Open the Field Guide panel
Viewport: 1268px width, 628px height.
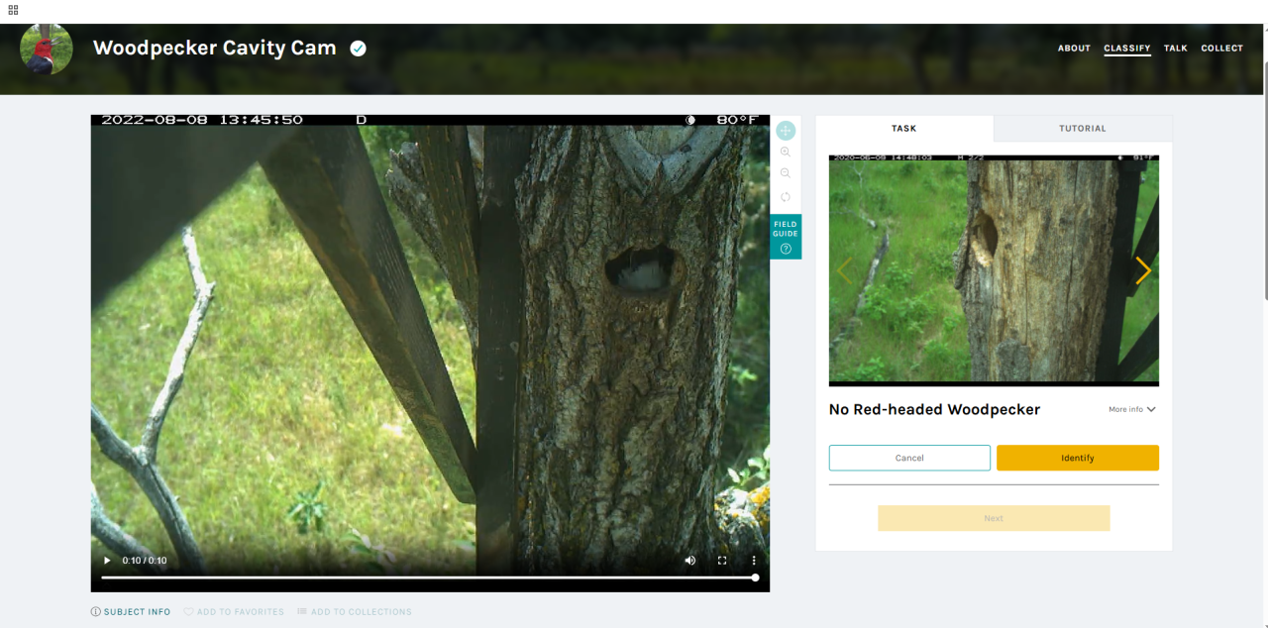pos(786,237)
